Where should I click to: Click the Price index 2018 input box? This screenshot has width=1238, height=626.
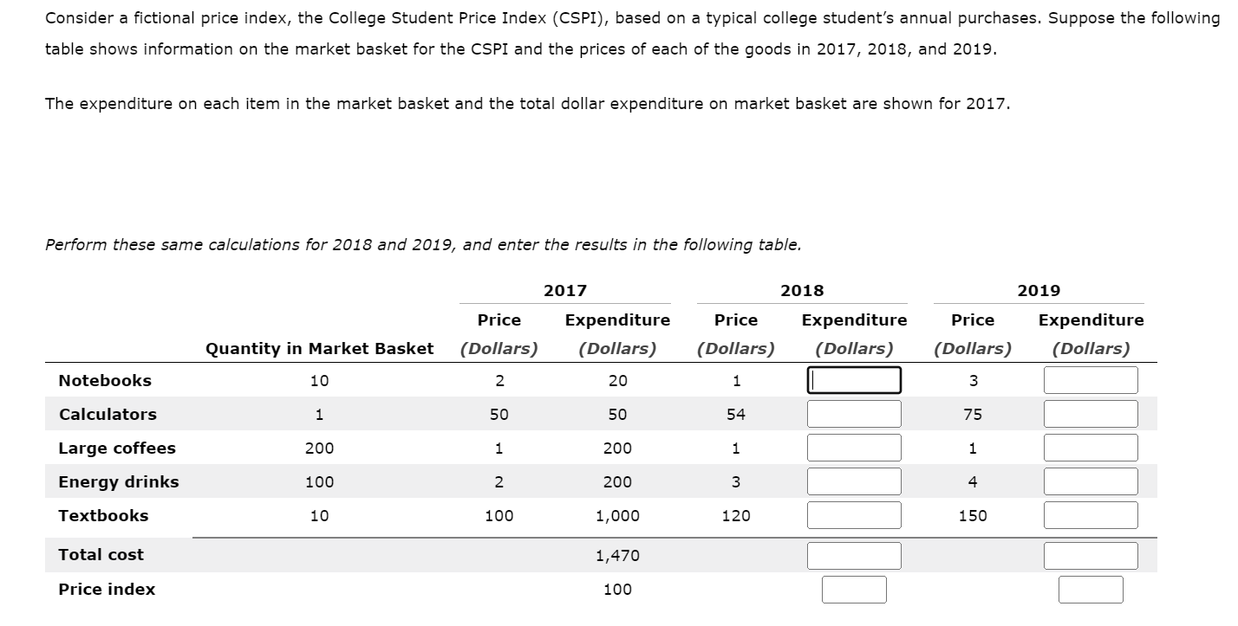pyautogui.click(x=854, y=588)
